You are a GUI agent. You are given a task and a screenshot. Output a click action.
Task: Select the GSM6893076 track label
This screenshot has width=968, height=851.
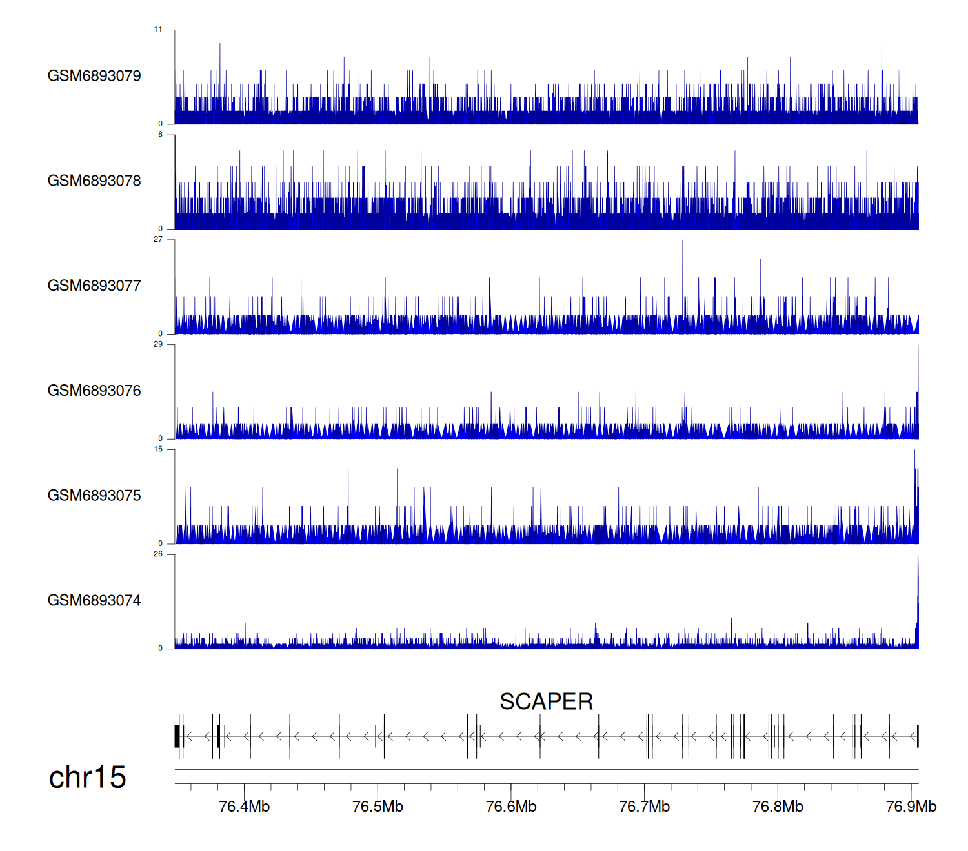coord(94,391)
